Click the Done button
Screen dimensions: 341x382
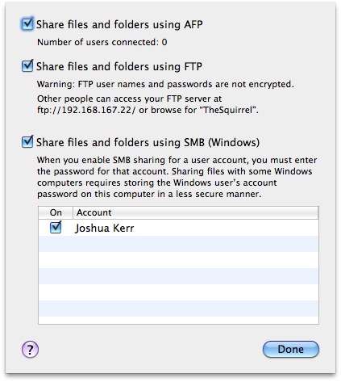(x=291, y=349)
